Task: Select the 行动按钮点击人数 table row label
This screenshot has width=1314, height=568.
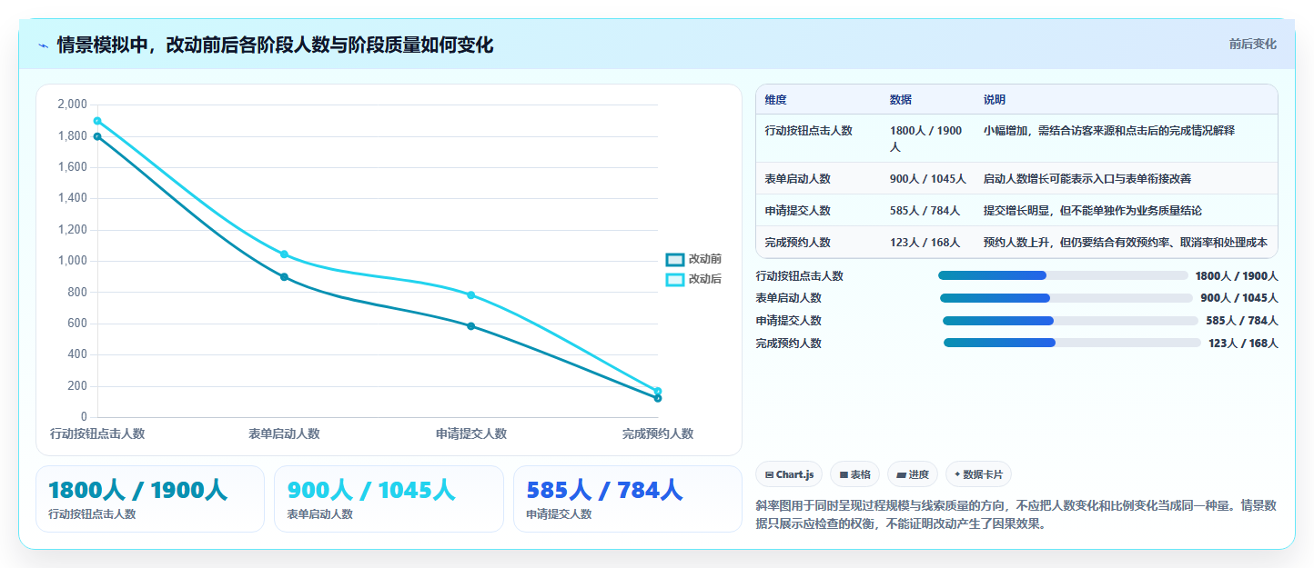Action: [x=809, y=131]
